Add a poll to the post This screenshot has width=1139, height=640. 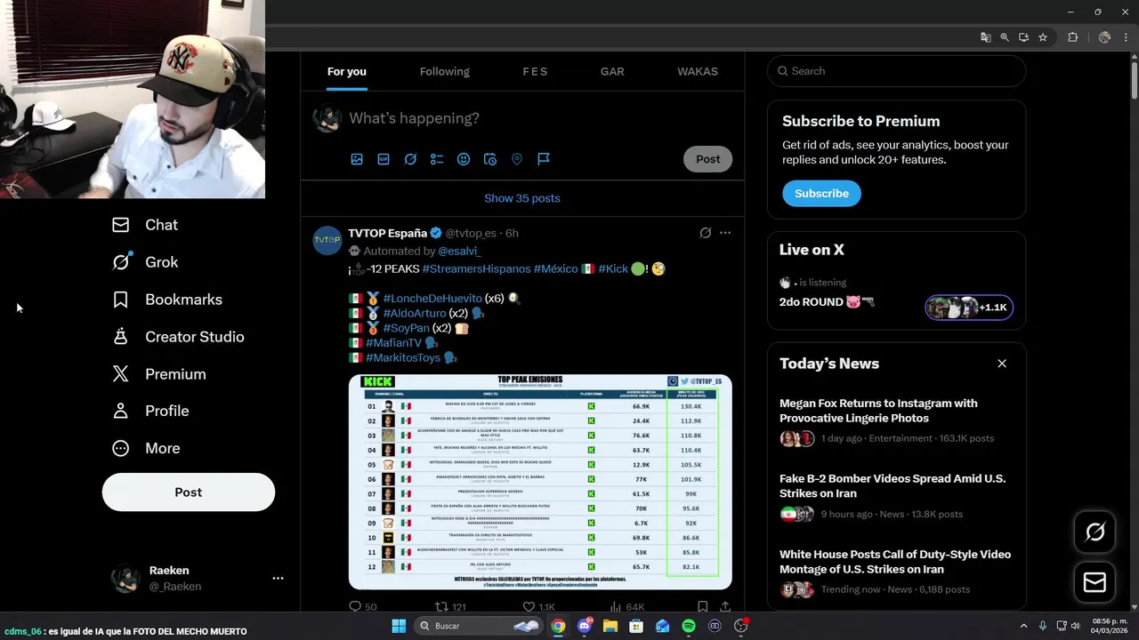click(x=437, y=159)
